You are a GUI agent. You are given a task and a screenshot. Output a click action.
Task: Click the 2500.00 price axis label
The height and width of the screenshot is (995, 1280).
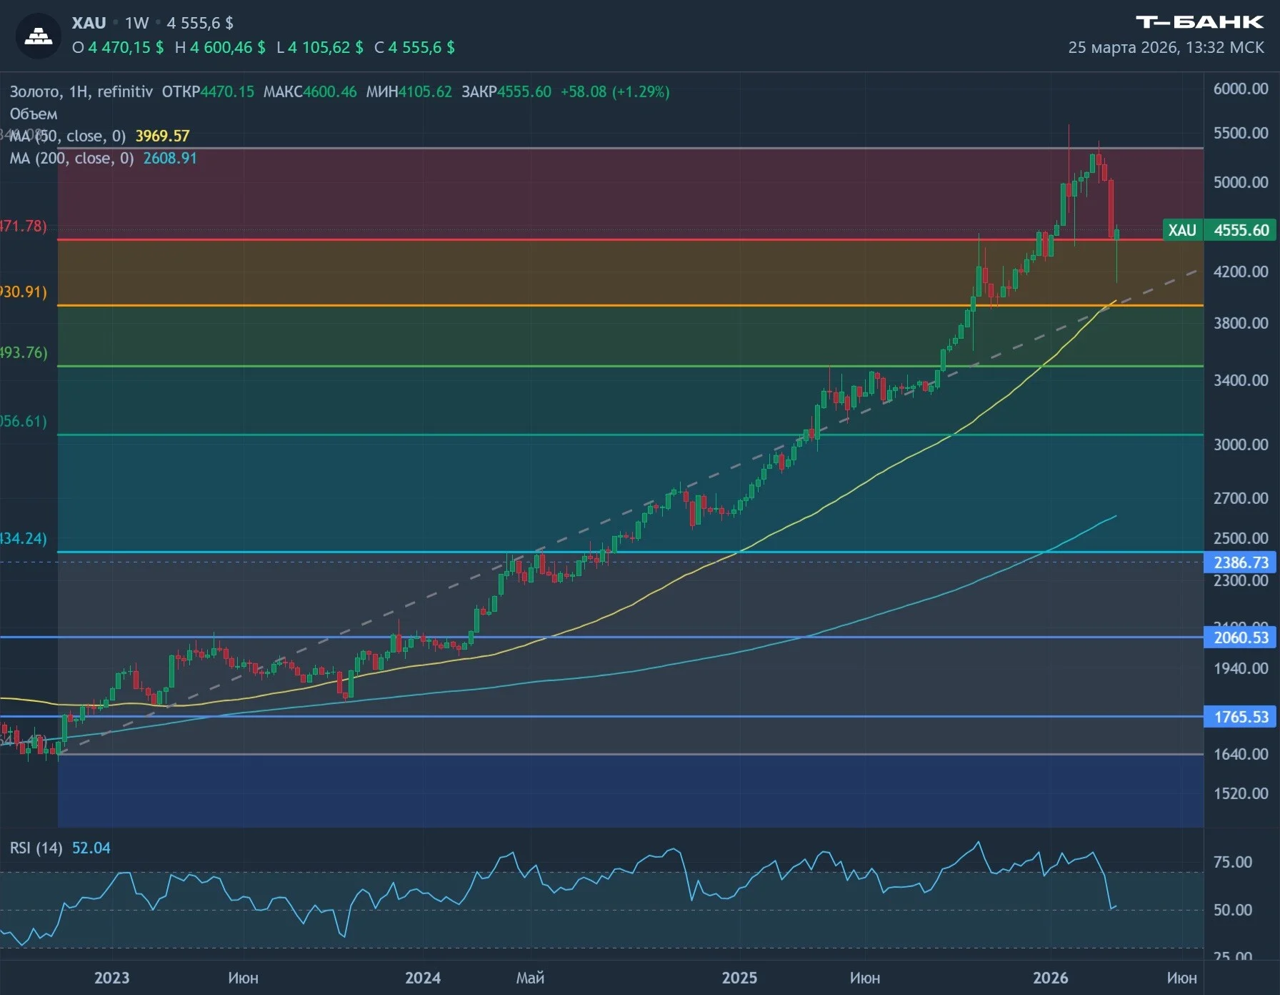pyautogui.click(x=1241, y=538)
